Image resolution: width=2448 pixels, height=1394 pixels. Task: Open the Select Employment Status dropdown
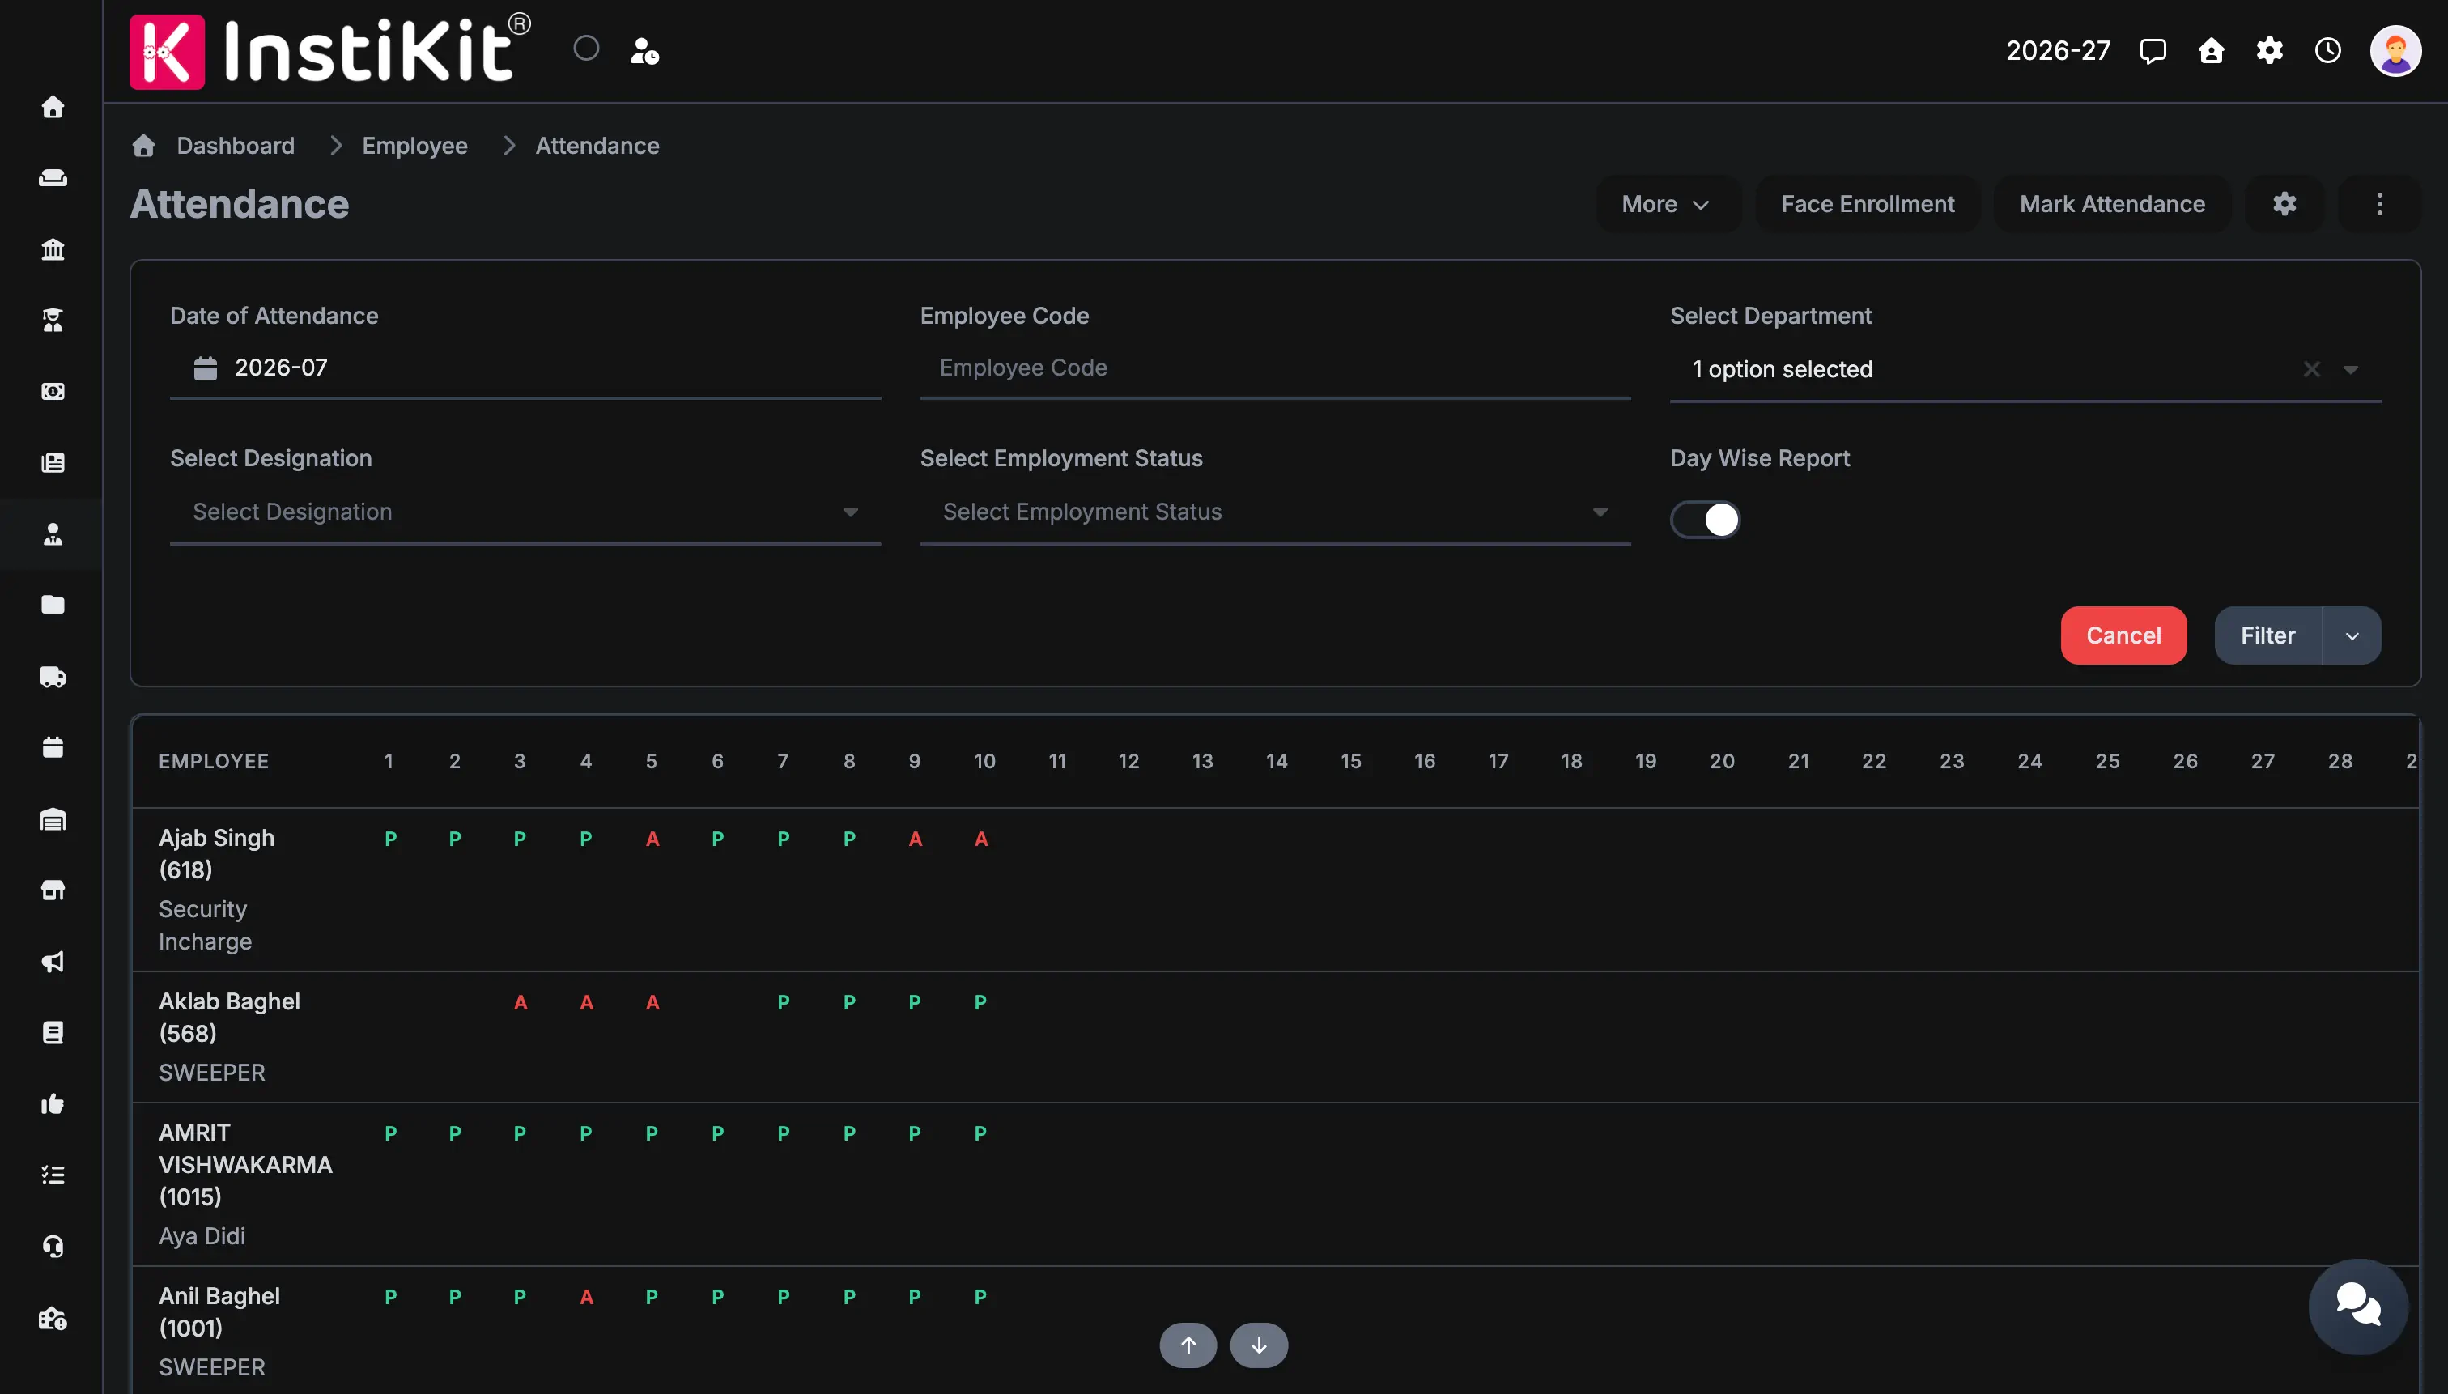(1274, 512)
